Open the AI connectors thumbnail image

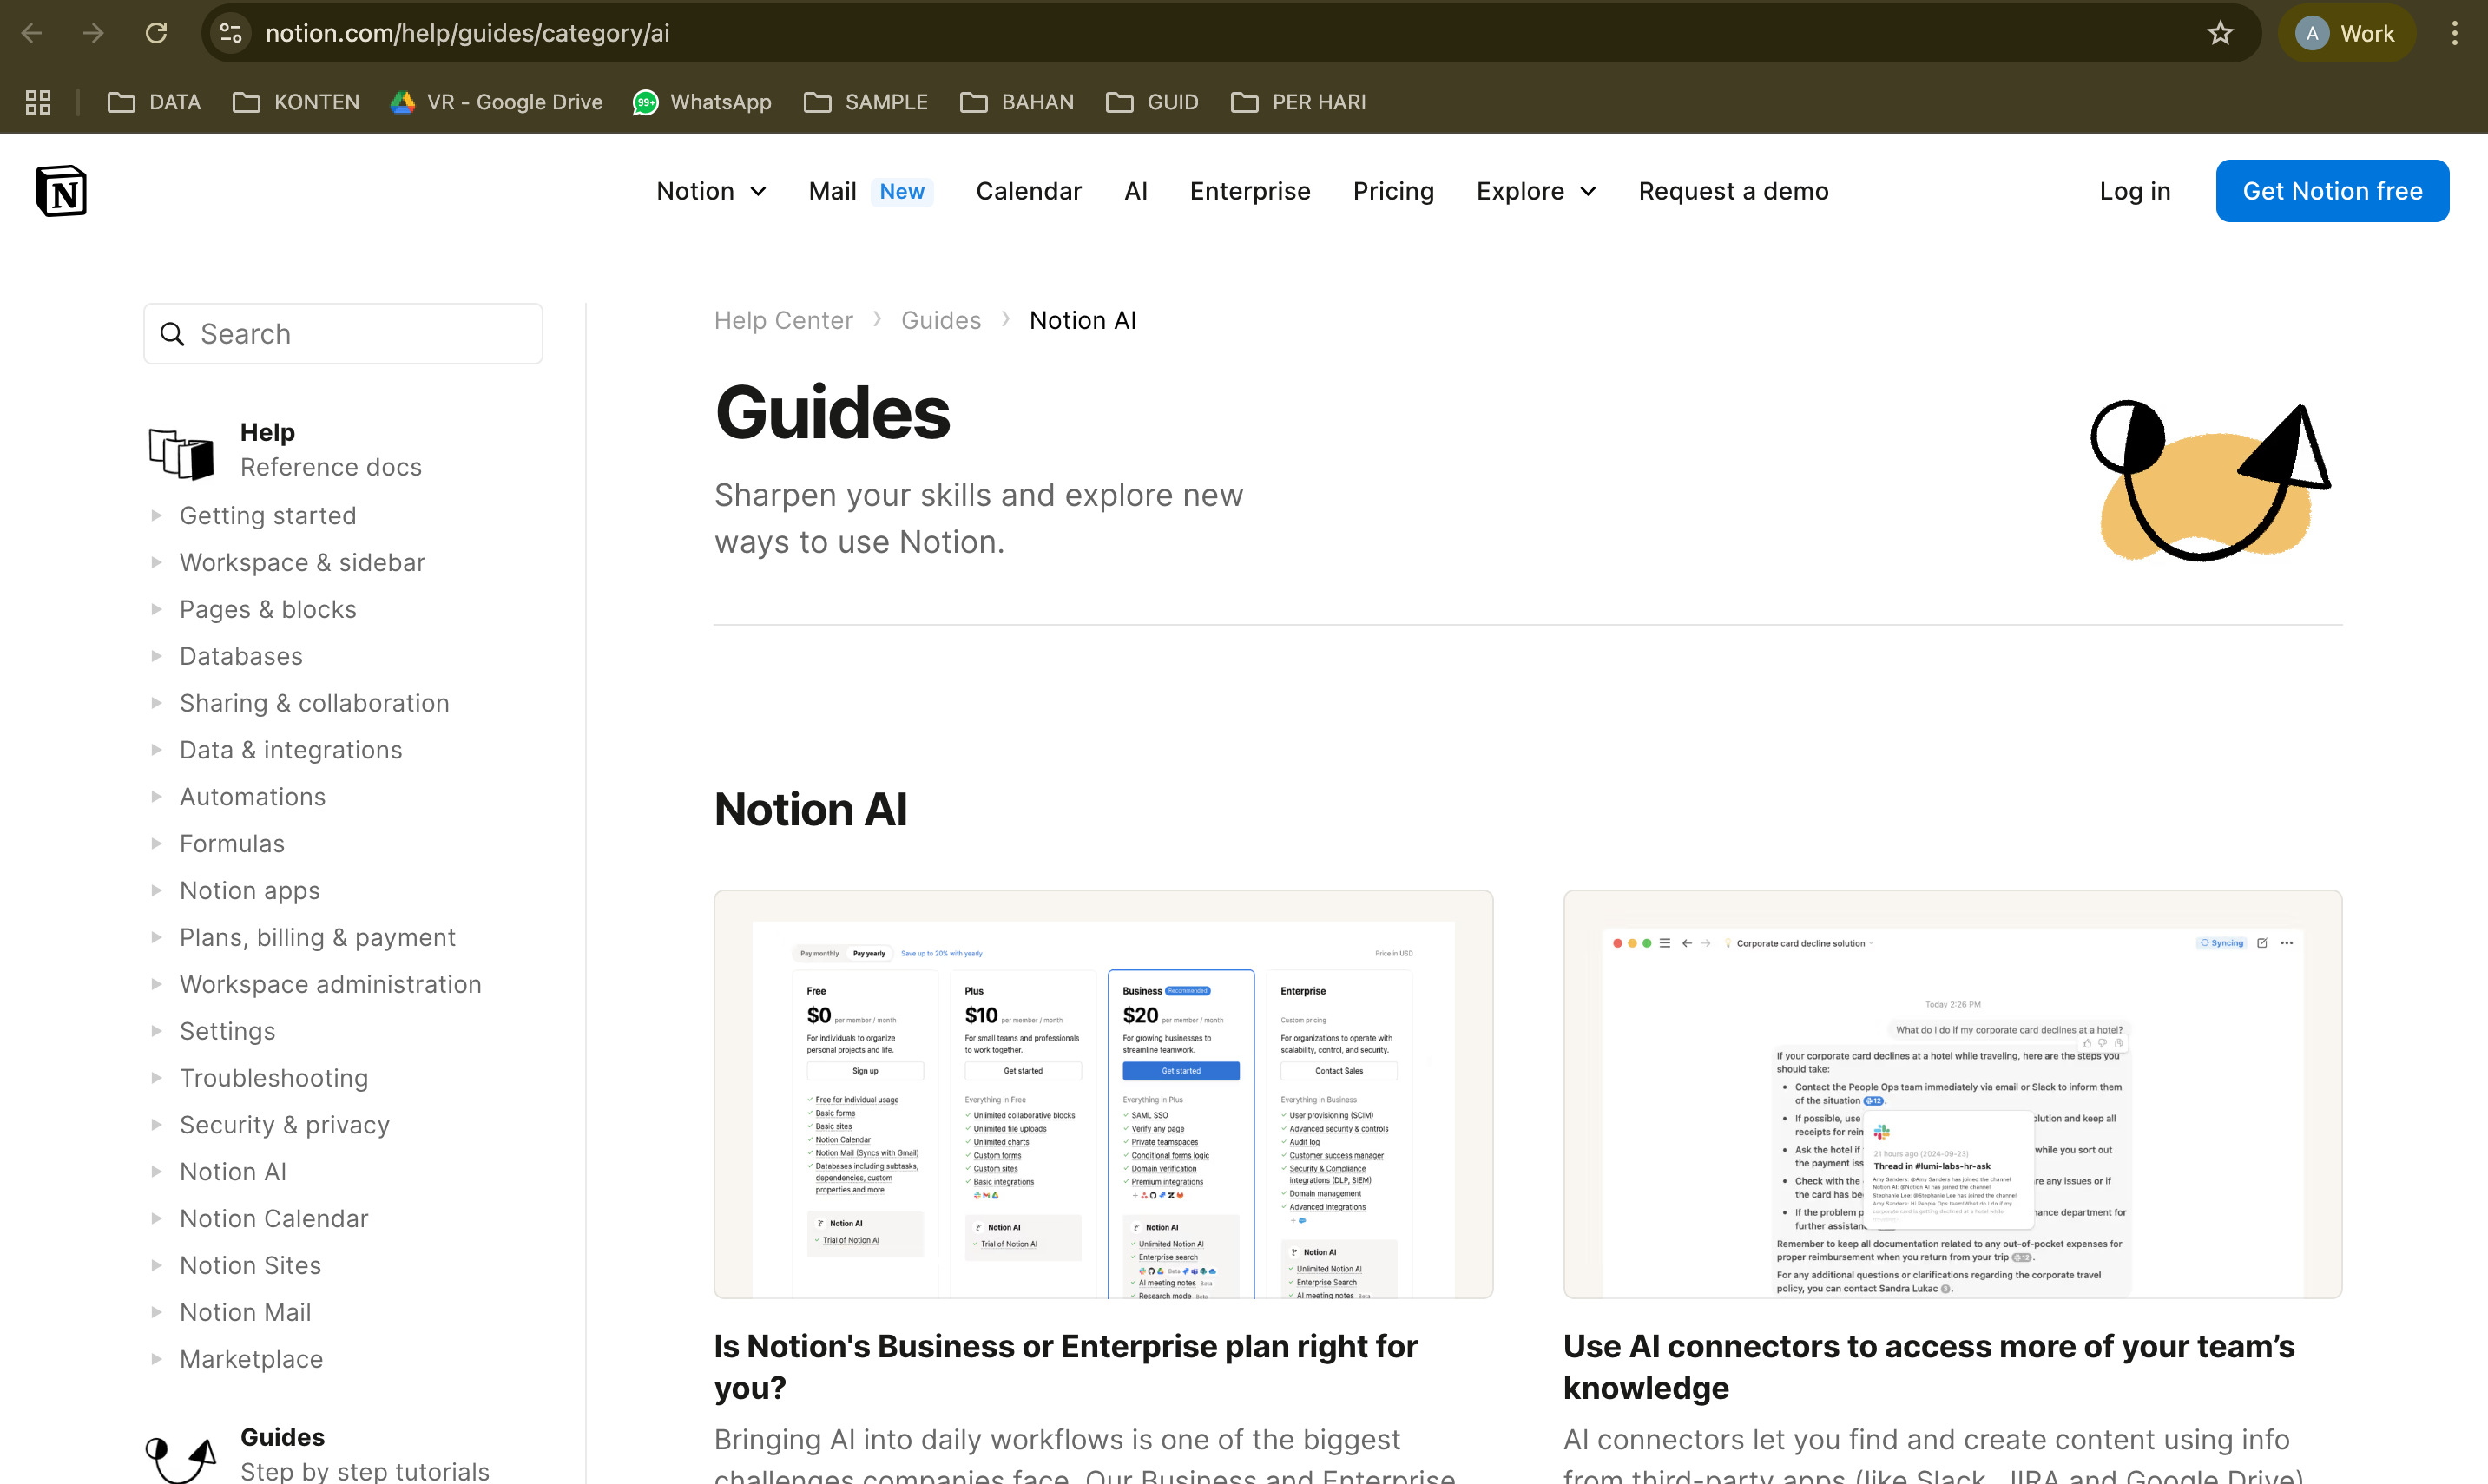[x=1952, y=1094]
